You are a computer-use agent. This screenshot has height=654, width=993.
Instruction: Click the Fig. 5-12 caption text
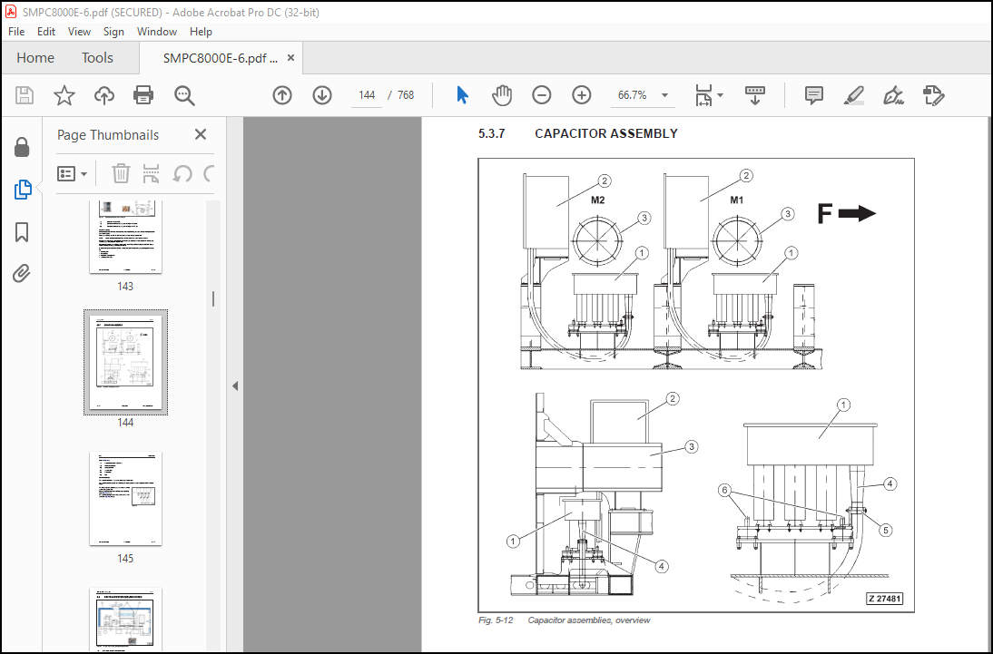coord(565,620)
